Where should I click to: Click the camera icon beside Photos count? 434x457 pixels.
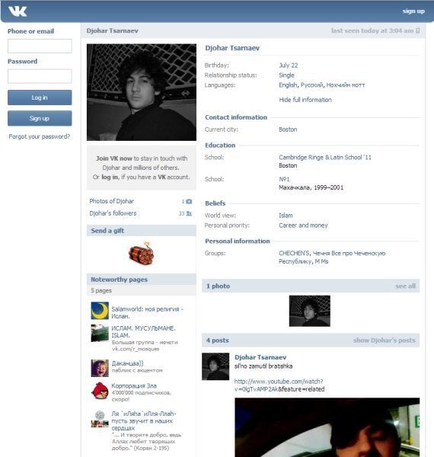[x=189, y=201]
